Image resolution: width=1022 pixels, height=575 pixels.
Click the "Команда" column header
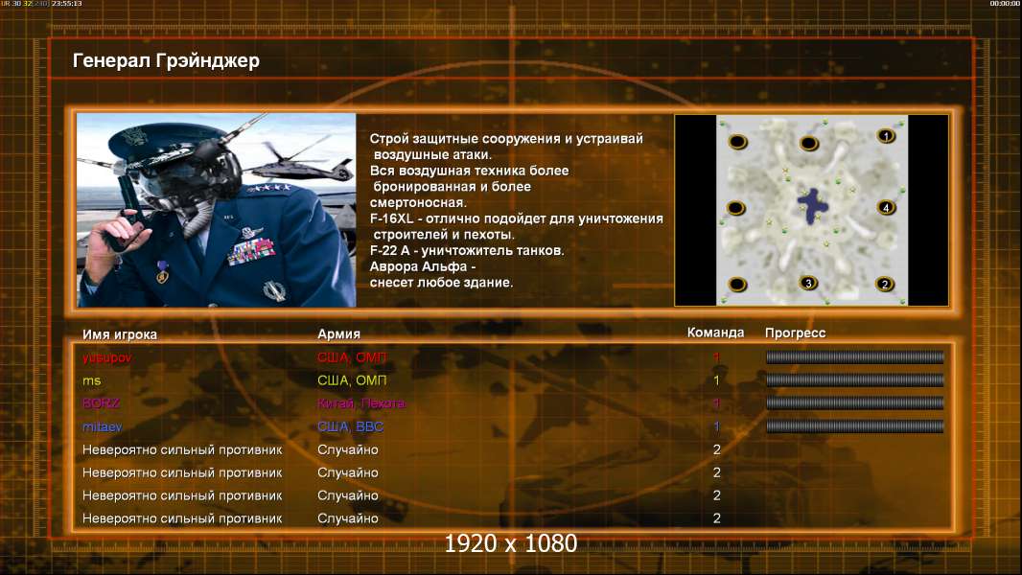pos(715,333)
